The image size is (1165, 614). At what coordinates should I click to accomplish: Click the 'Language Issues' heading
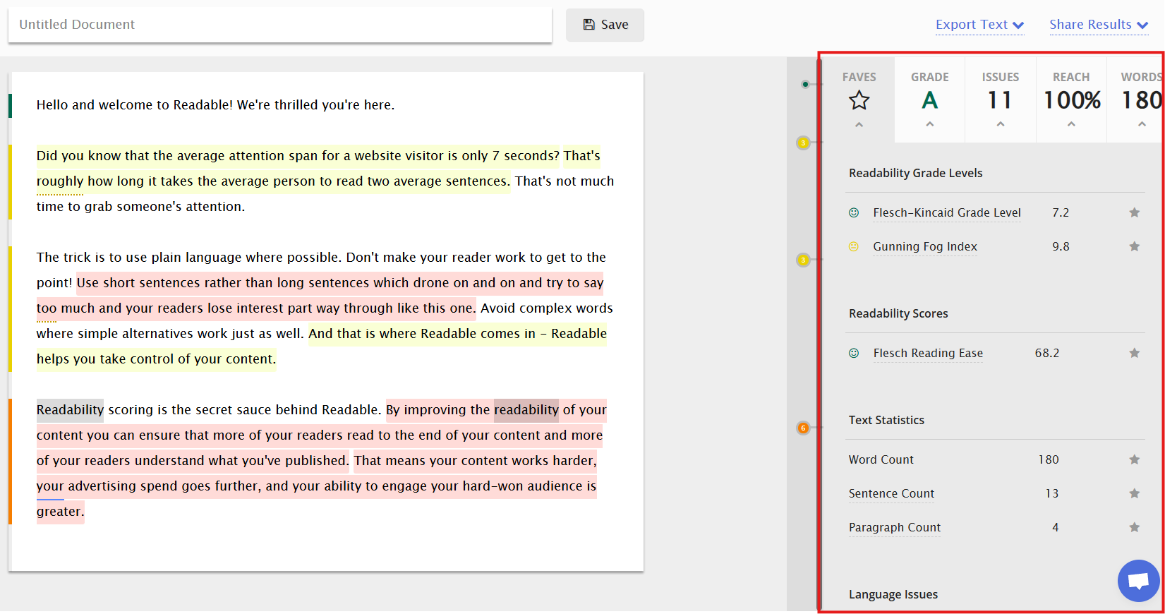click(893, 594)
